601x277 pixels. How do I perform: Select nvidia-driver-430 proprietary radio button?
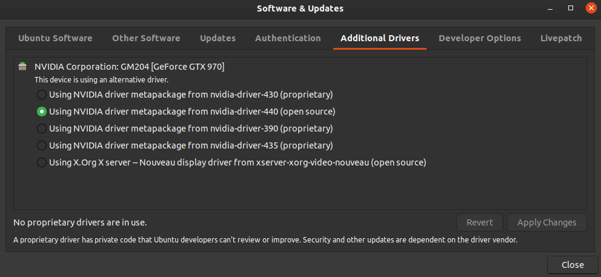tap(42, 95)
